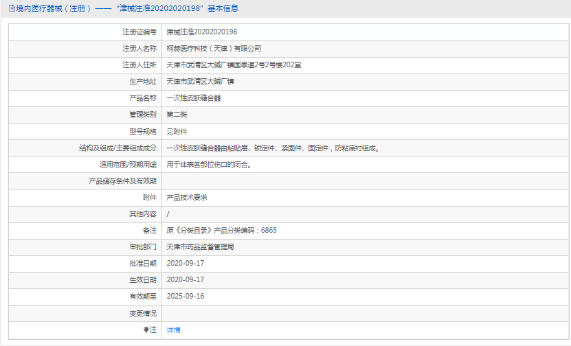Select registrant name 柯赫医疗科技（天津）有限公司
This screenshot has height=346, width=571.
tap(214, 48)
